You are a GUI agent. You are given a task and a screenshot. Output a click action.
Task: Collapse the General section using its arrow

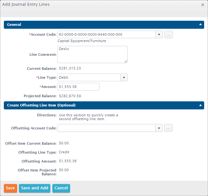click(200, 25)
